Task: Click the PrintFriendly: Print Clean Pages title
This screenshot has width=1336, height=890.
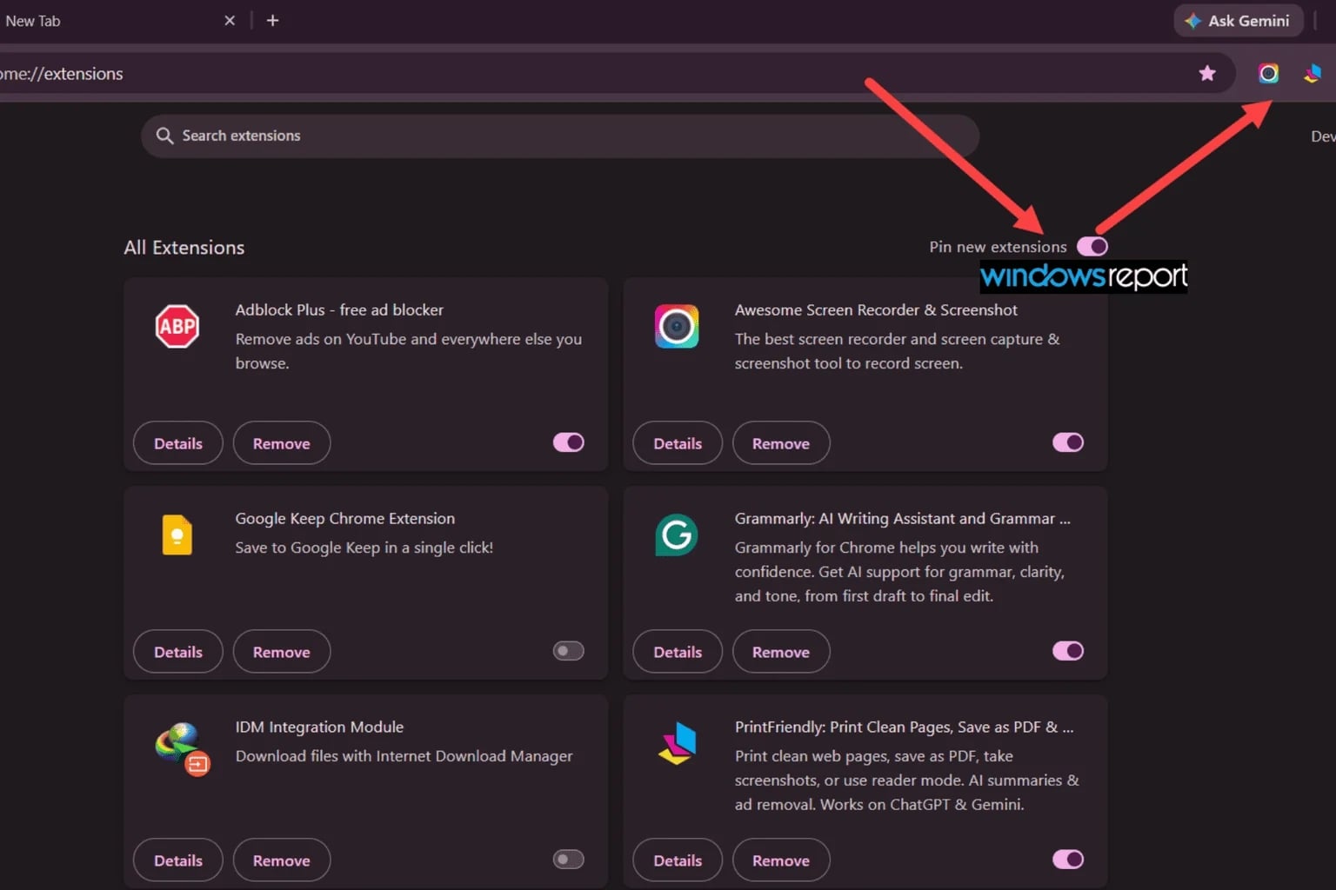Action: [x=904, y=727]
